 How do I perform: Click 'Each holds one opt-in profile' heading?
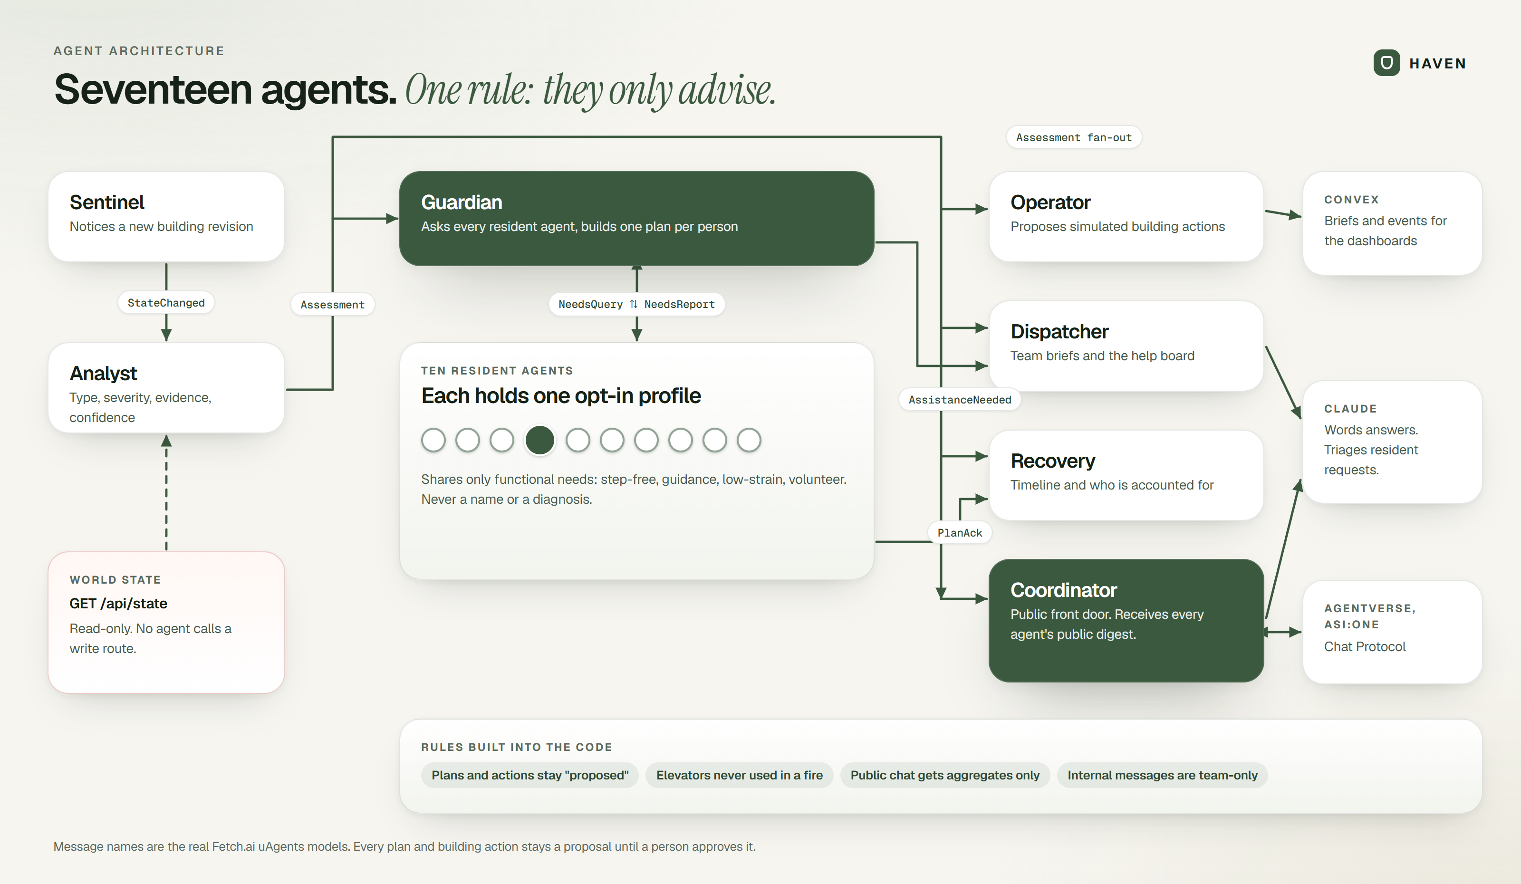561,396
